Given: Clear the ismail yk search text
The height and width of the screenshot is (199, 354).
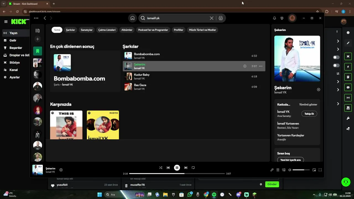Looking at the screenshot, I should point(212,18).
